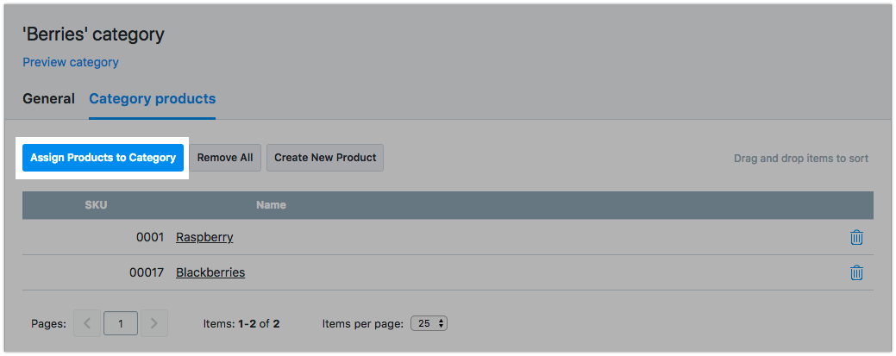Viewport: 896px width, 356px height.
Task: Go to the previous page arrow
Action: click(87, 324)
